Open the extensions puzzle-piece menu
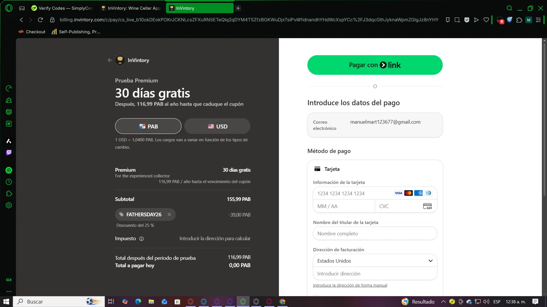The height and width of the screenshot is (307, 547). [x=519, y=20]
